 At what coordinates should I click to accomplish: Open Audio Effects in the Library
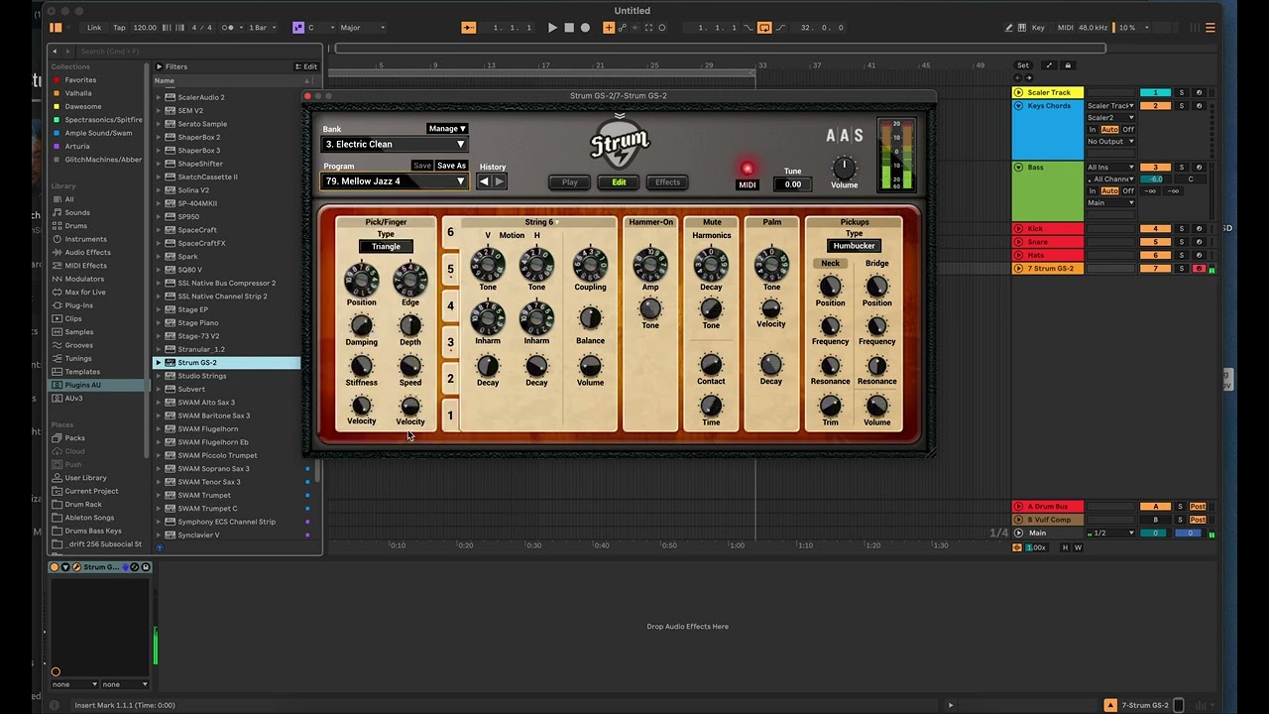(88, 252)
